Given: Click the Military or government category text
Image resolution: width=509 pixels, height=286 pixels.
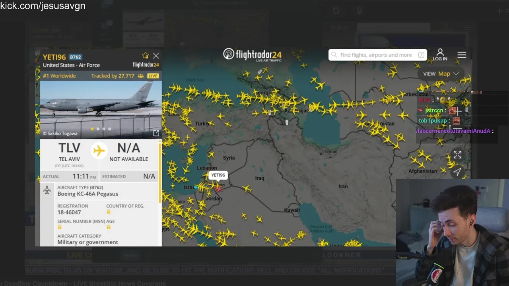Looking at the screenshot, I should point(87,242).
